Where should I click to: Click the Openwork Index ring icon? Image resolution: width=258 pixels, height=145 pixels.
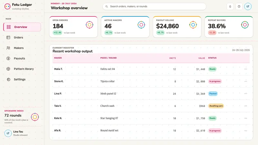[35, 117]
